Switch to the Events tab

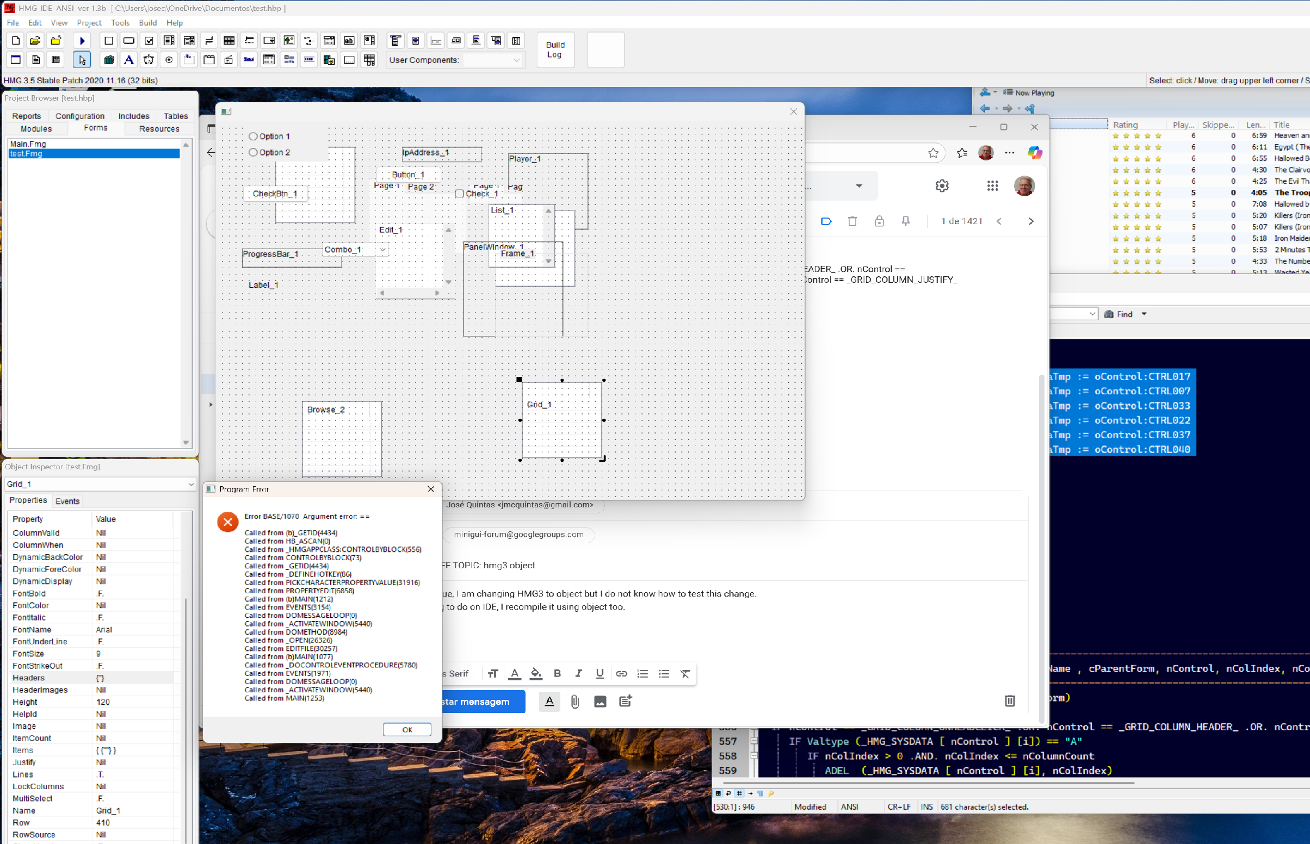pyautogui.click(x=67, y=501)
